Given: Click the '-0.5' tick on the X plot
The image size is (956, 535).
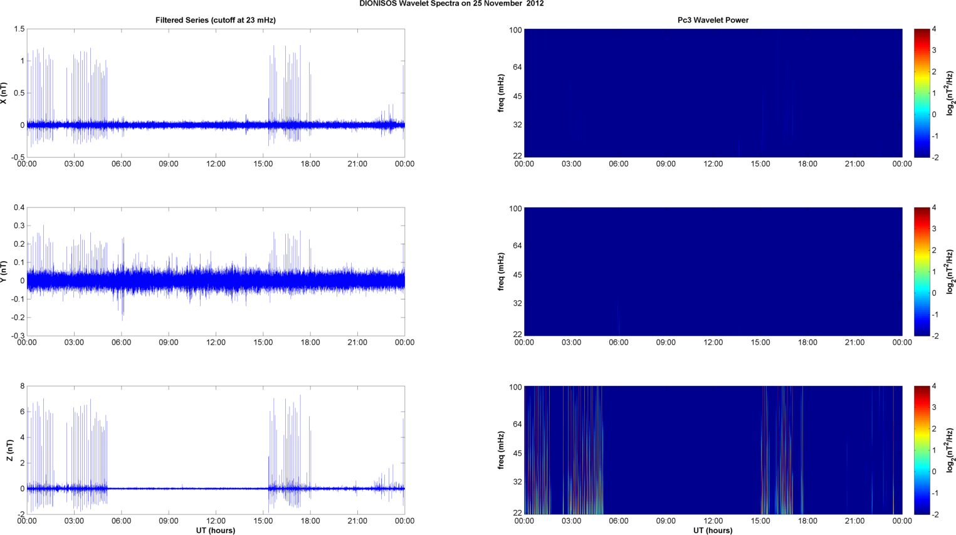Looking at the screenshot, I should click(x=18, y=157).
